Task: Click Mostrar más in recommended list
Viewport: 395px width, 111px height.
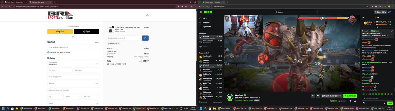Action: (203, 102)
